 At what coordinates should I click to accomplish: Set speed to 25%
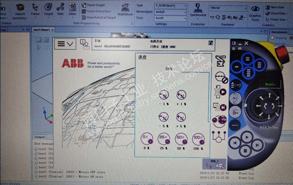point(164,139)
